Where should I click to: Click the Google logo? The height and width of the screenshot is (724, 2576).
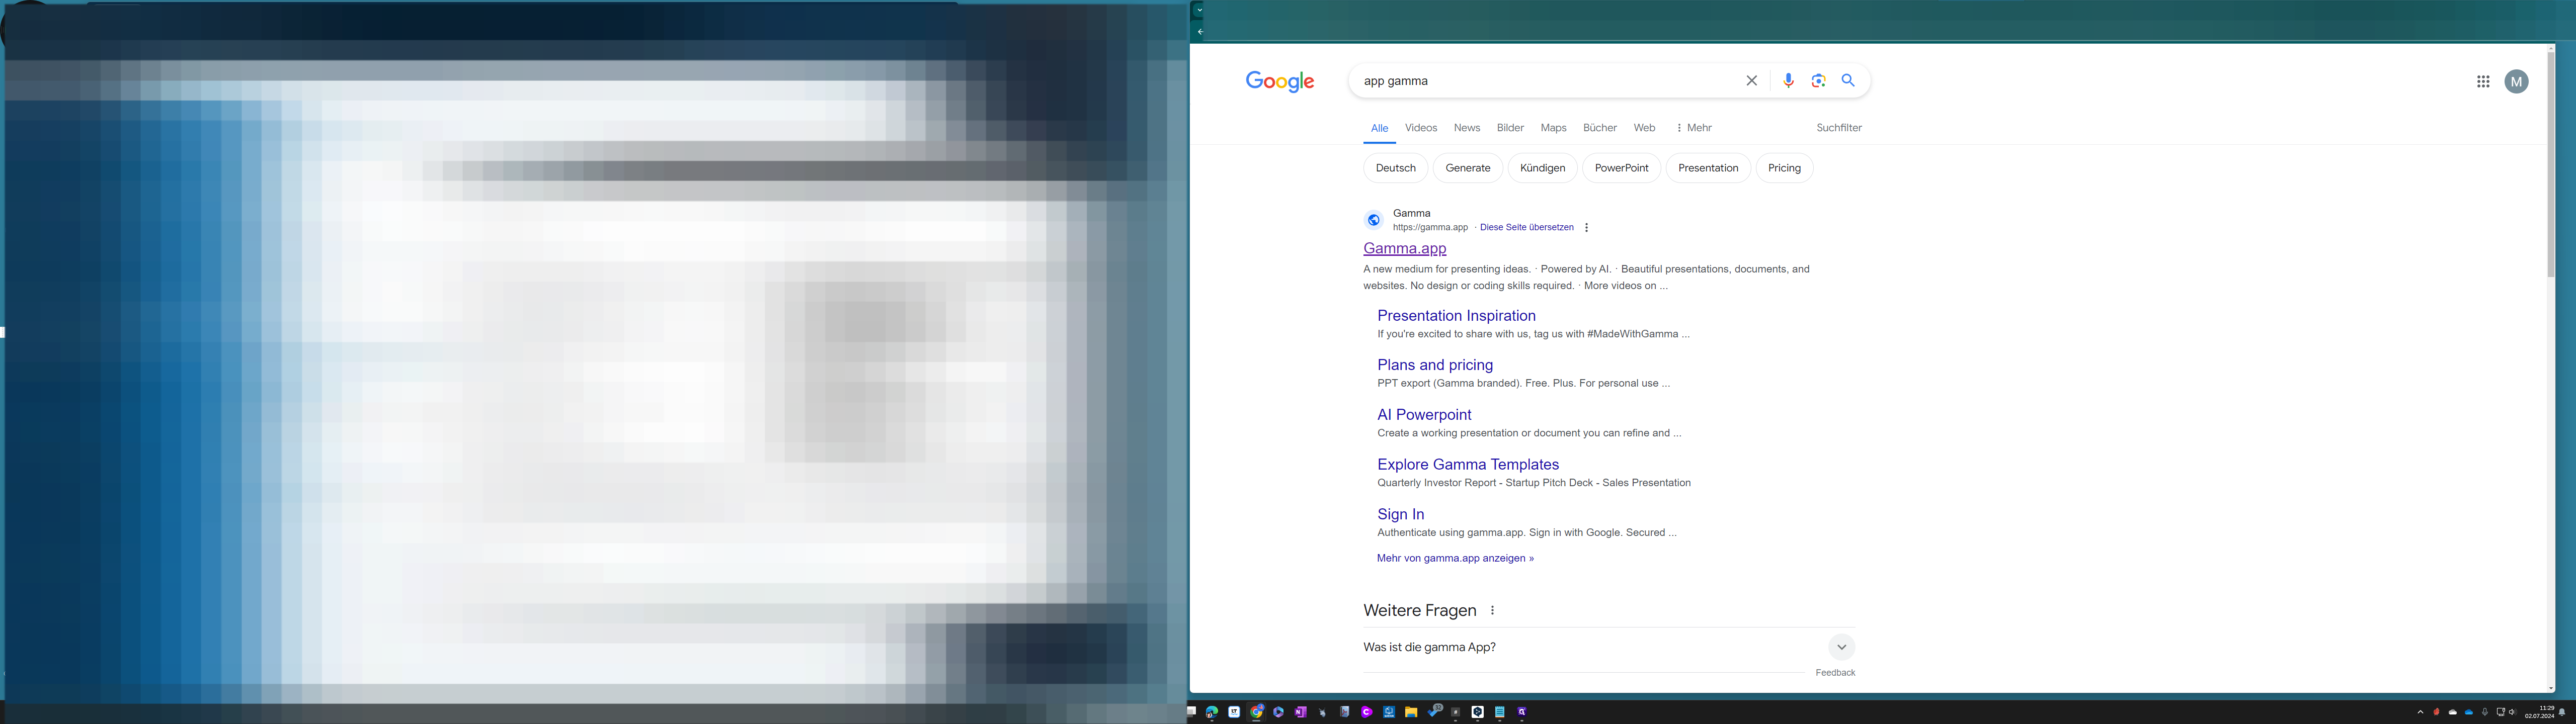click(x=1280, y=82)
